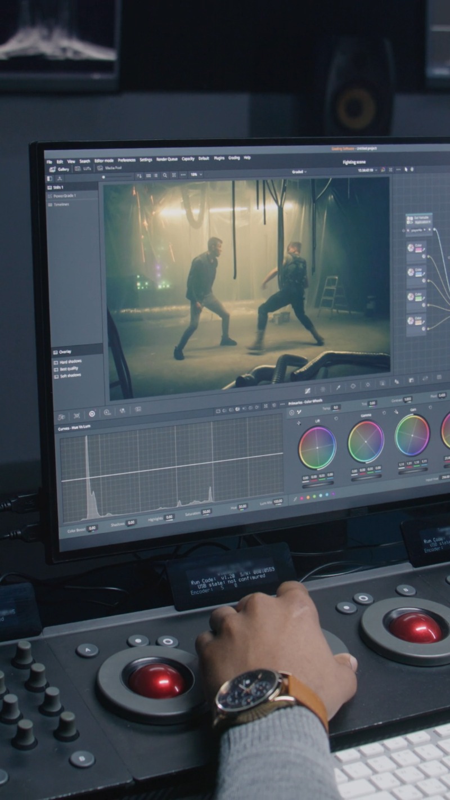Click the Saturation value field
This screenshot has width=450, height=800.
pyautogui.click(x=206, y=511)
